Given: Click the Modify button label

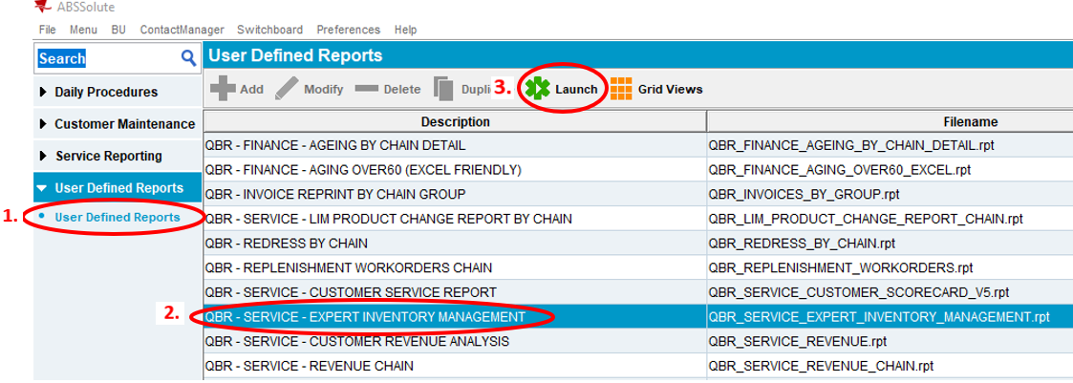Looking at the screenshot, I should 324,90.
